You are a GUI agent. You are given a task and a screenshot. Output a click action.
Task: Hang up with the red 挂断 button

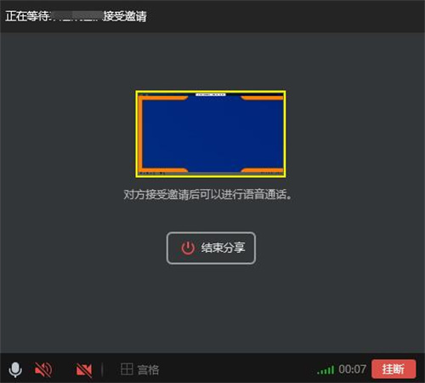pos(394,369)
